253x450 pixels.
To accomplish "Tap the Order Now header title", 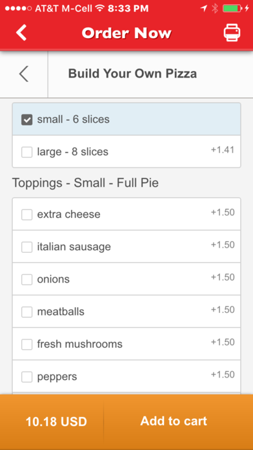I will 126,33.
